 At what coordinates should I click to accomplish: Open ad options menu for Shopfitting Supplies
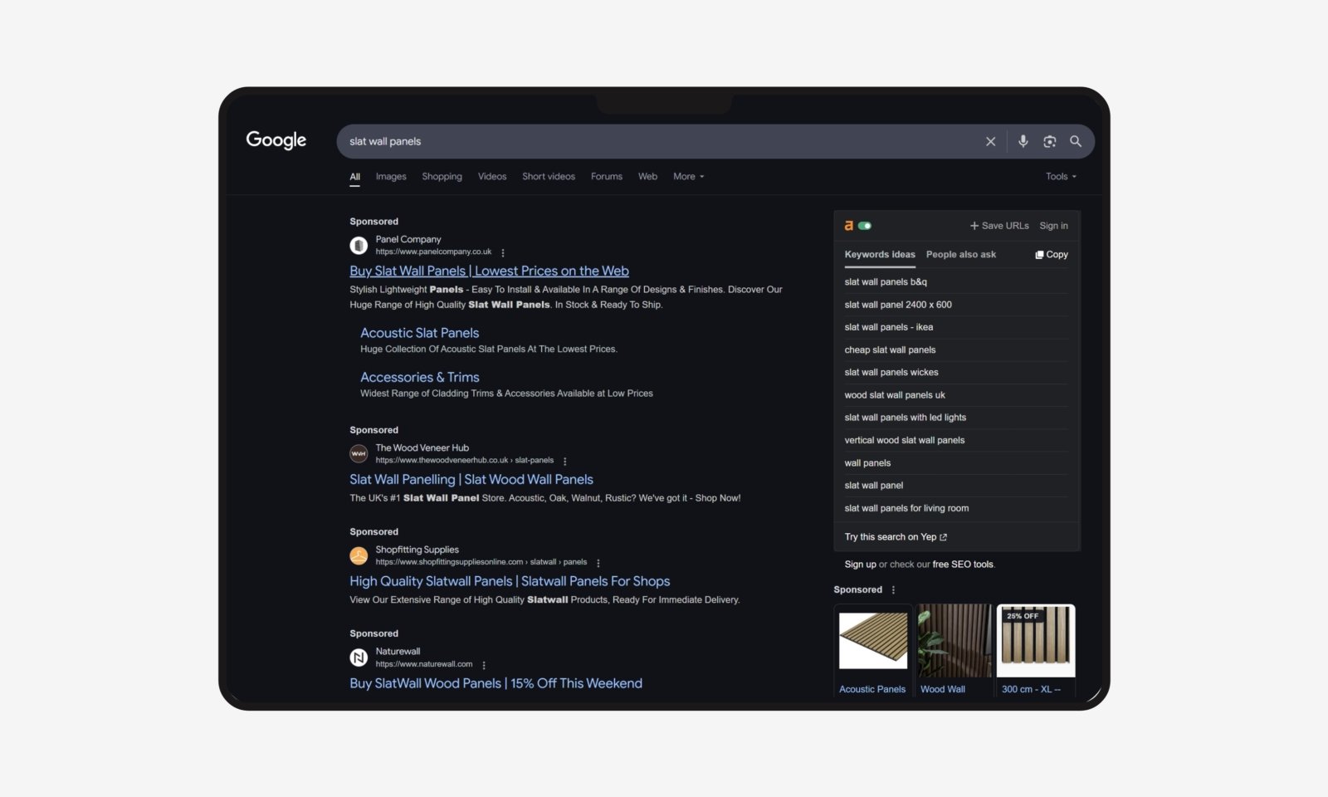pyautogui.click(x=598, y=563)
